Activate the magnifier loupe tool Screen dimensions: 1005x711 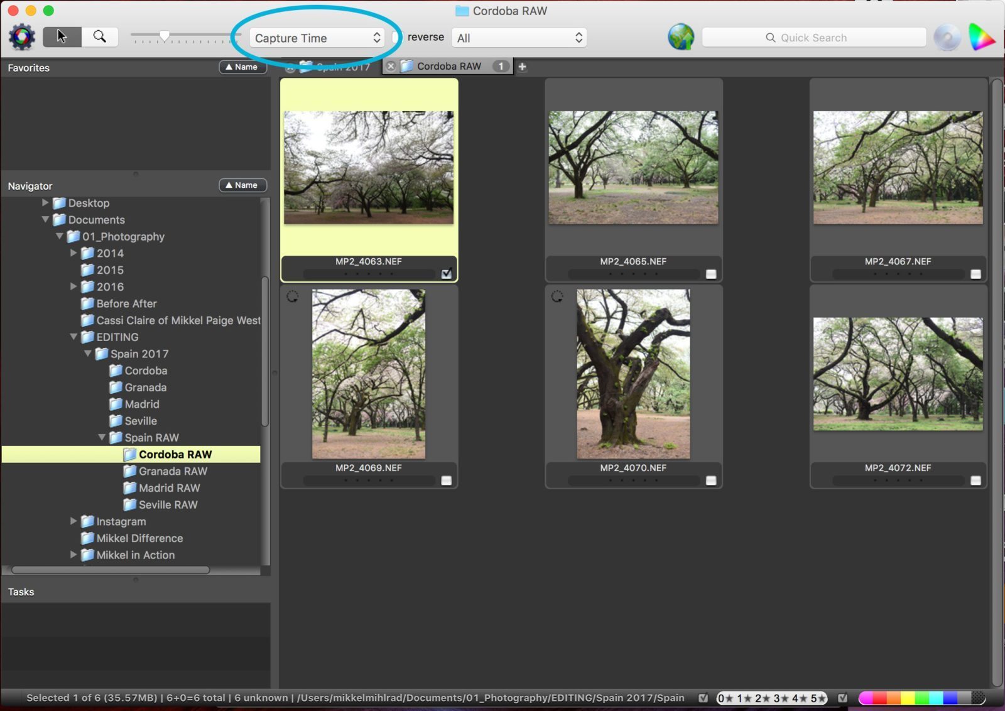point(100,36)
